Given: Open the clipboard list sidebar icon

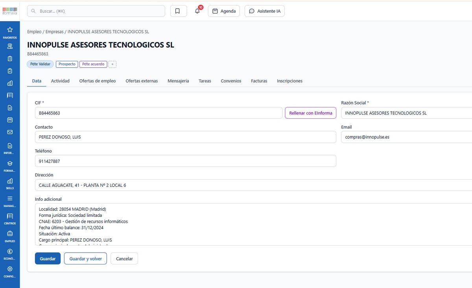Looking at the screenshot, I should (x=10, y=59).
